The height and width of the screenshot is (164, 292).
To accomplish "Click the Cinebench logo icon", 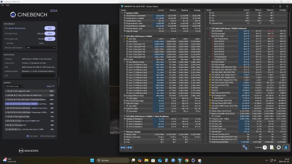I will tap(13, 15).
